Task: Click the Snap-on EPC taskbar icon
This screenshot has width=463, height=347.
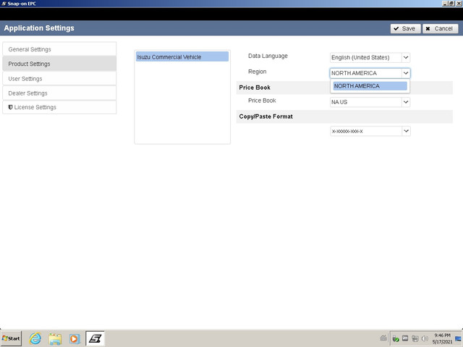Action: tap(95, 338)
